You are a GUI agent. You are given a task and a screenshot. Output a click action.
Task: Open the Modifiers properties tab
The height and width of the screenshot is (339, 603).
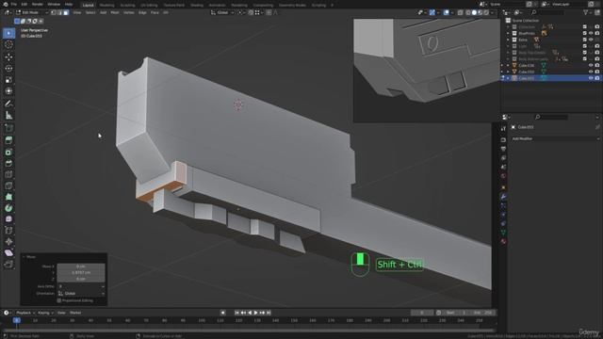503,197
